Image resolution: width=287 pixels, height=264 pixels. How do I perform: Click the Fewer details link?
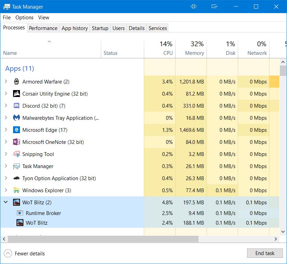point(30,254)
